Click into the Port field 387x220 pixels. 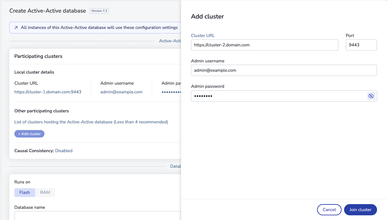click(x=361, y=45)
